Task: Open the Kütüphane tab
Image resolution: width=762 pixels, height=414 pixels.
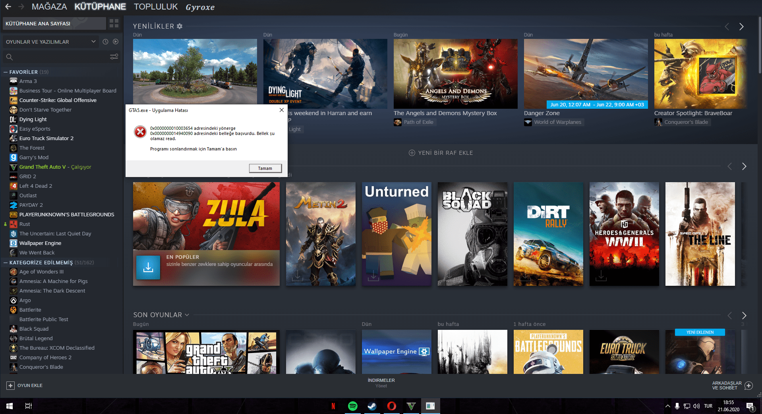Action: (100, 7)
